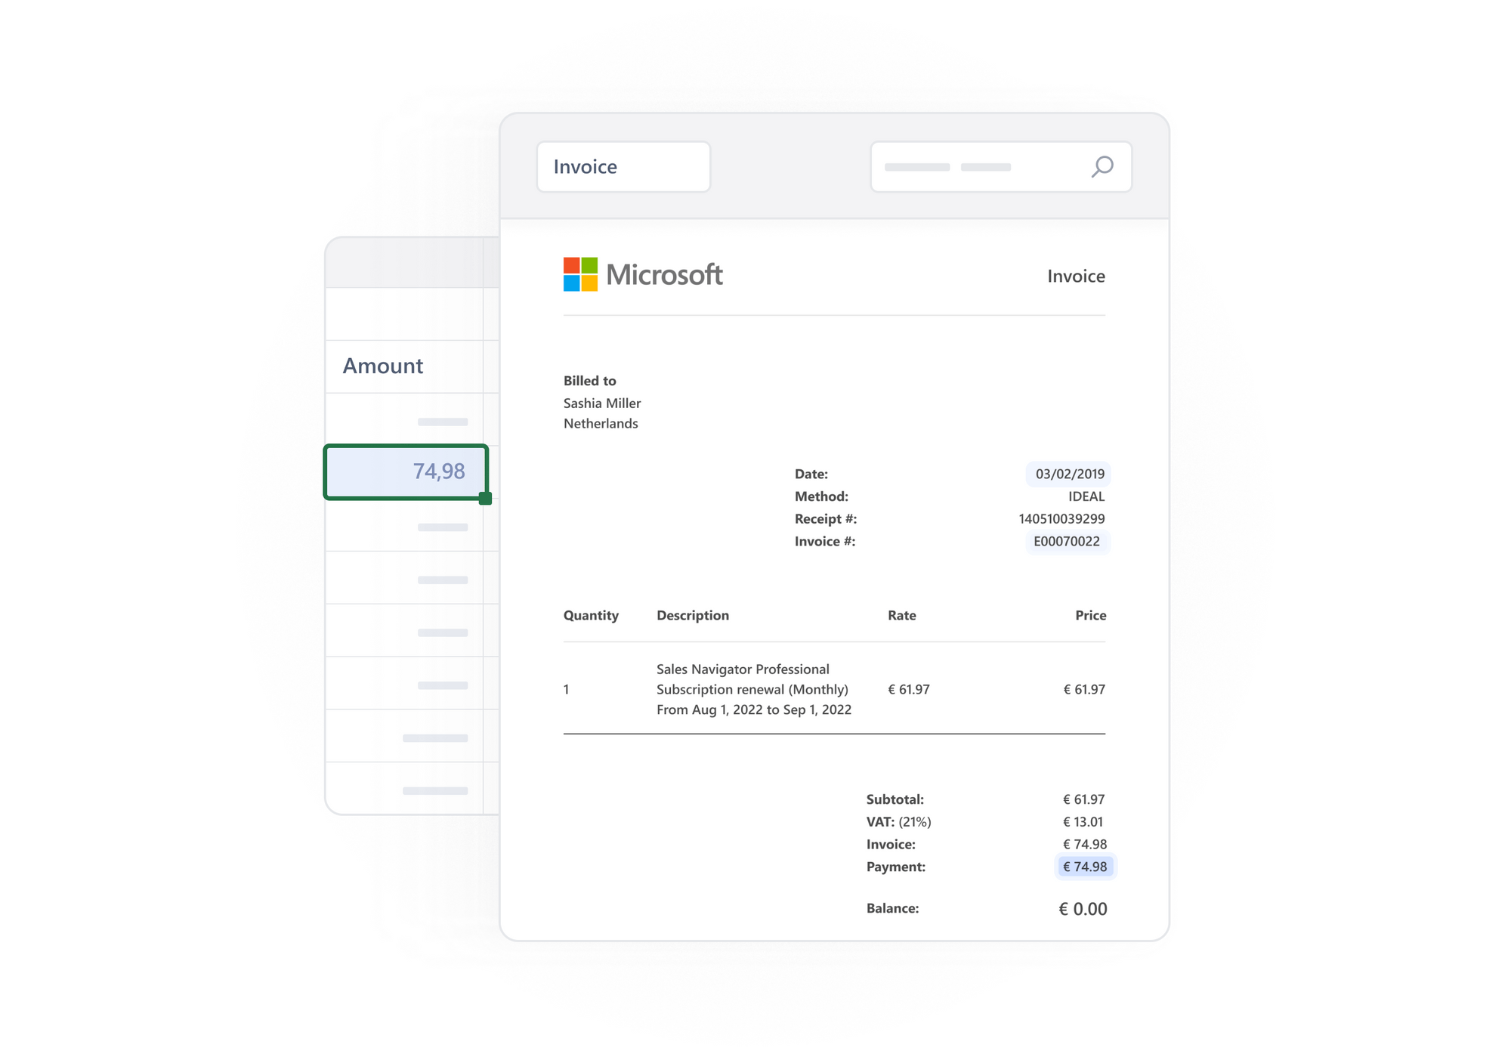Click the blue square in the Microsoft logo
Image resolution: width=1511 pixels, height=1054 pixels.
point(570,283)
